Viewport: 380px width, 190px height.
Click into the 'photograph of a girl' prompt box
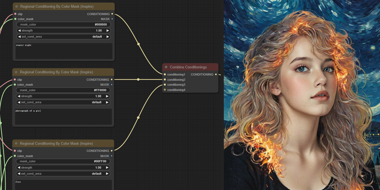[63, 117]
